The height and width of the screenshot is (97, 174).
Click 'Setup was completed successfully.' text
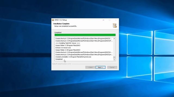pyautogui.click(x=66, y=26)
